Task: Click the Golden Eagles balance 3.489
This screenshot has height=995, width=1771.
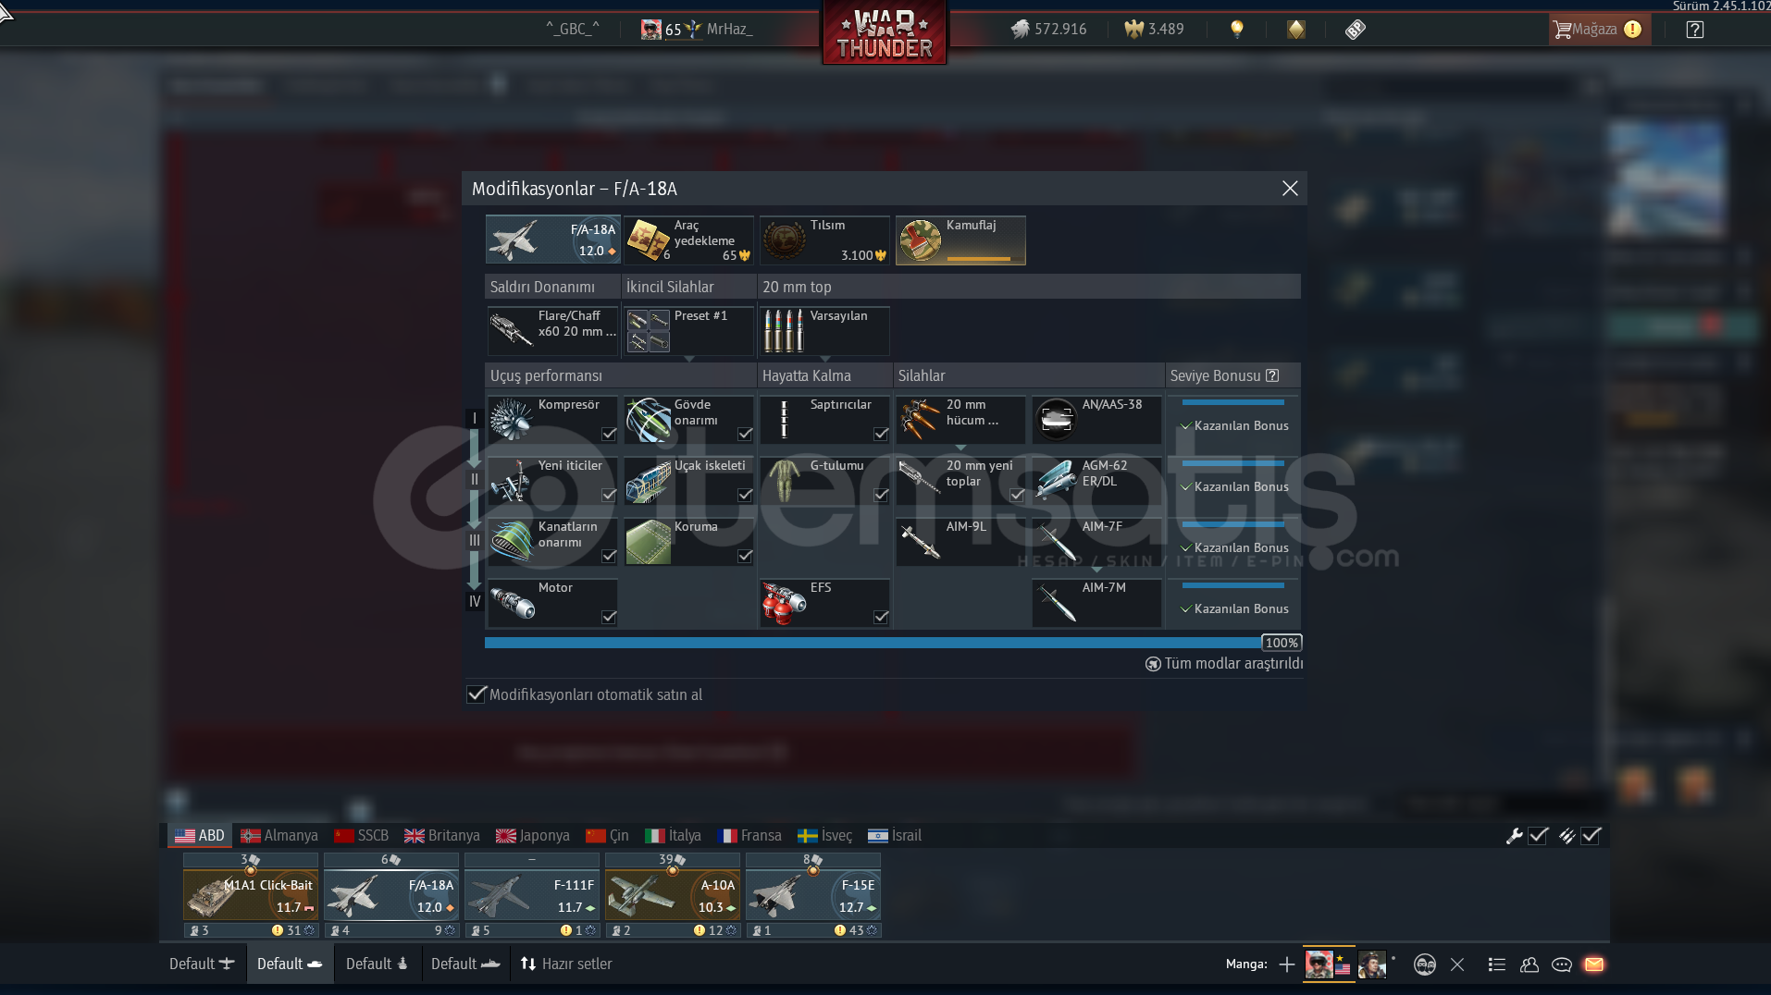Action: pos(1154,29)
